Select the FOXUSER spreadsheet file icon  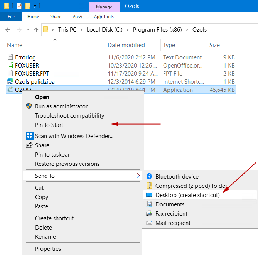tap(10, 65)
